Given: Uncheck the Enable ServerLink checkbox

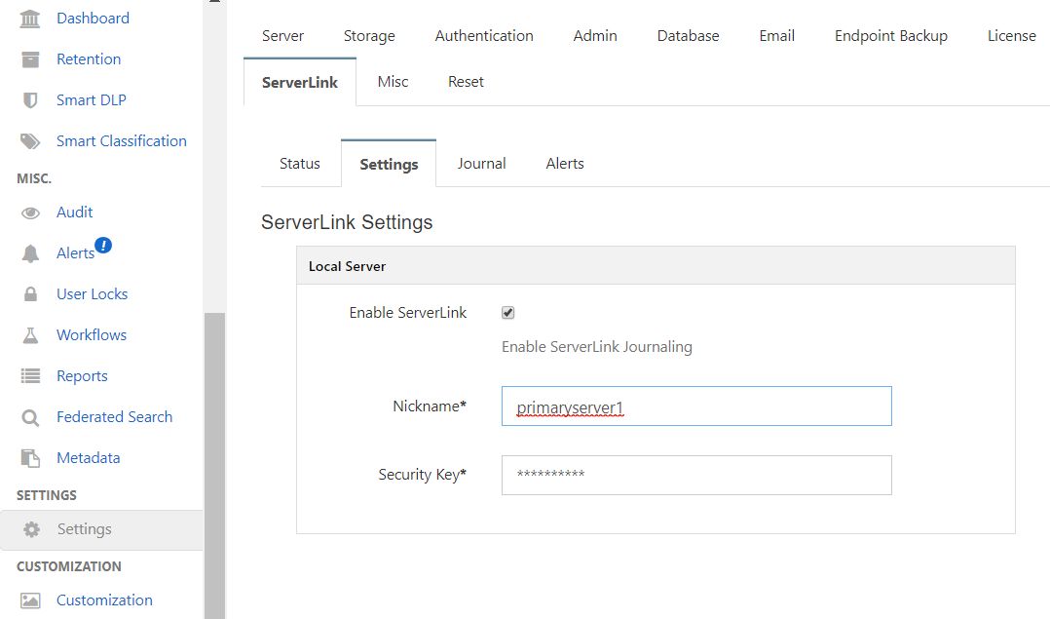Looking at the screenshot, I should (x=507, y=313).
